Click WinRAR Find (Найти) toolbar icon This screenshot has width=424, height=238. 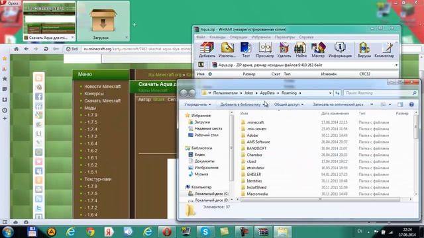pyautogui.click(x=301, y=50)
